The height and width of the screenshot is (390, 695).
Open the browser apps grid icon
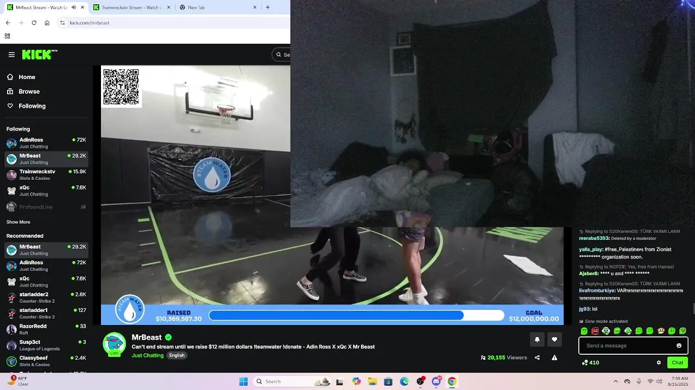pyautogui.click(x=8, y=36)
